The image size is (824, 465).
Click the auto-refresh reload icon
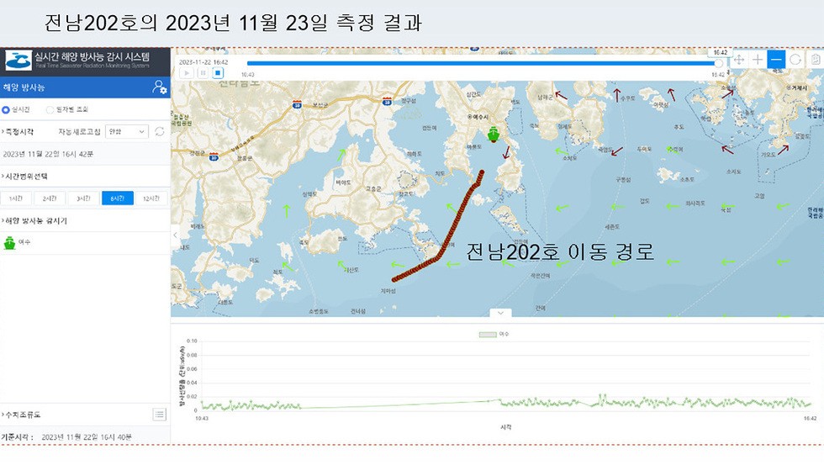click(x=160, y=132)
